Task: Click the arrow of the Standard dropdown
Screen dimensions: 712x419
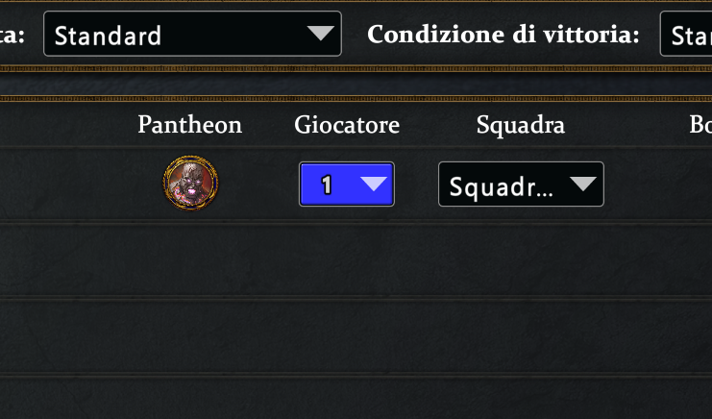Action: (319, 35)
